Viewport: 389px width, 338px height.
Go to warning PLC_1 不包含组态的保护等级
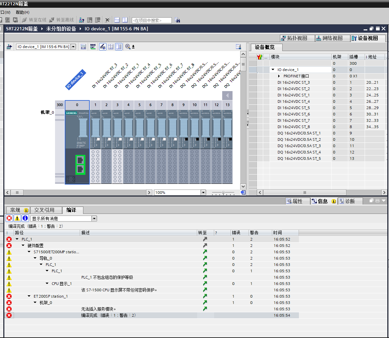pyautogui.click(x=205, y=277)
